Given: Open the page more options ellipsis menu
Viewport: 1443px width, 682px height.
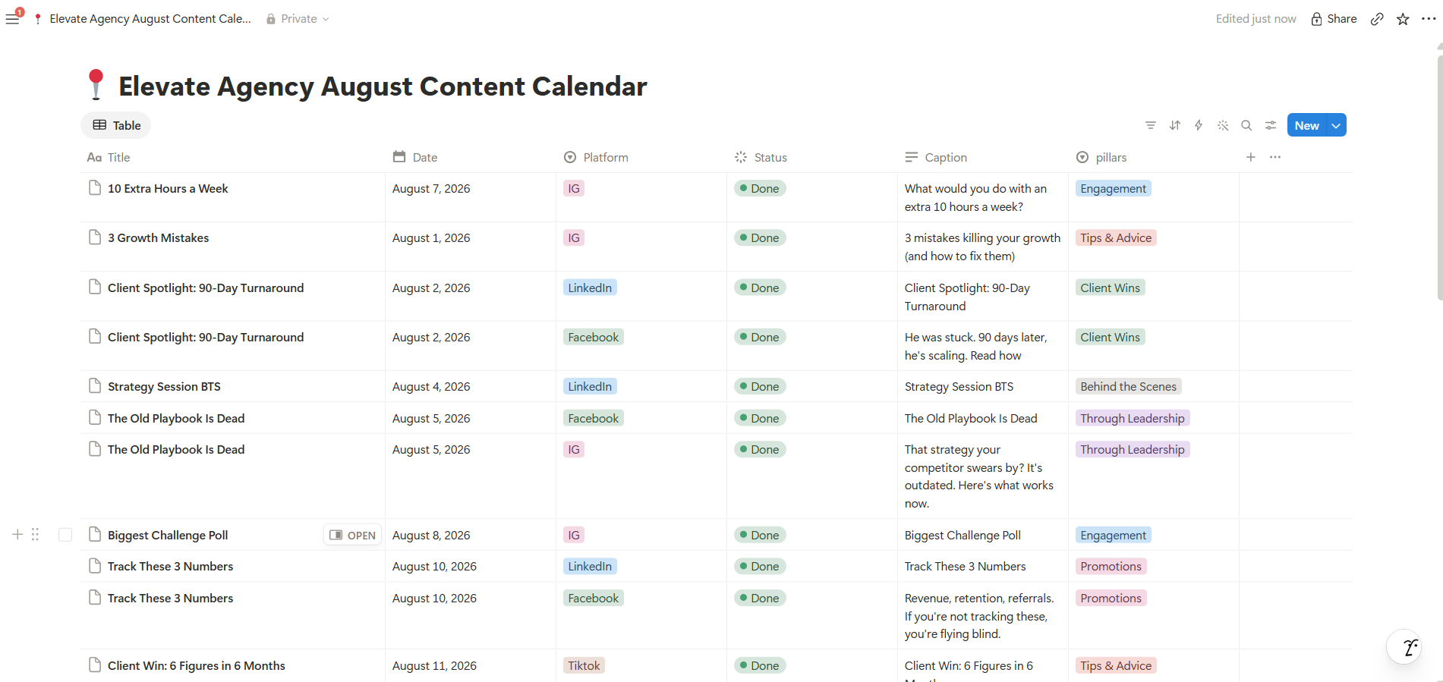Looking at the screenshot, I should pyautogui.click(x=1429, y=19).
